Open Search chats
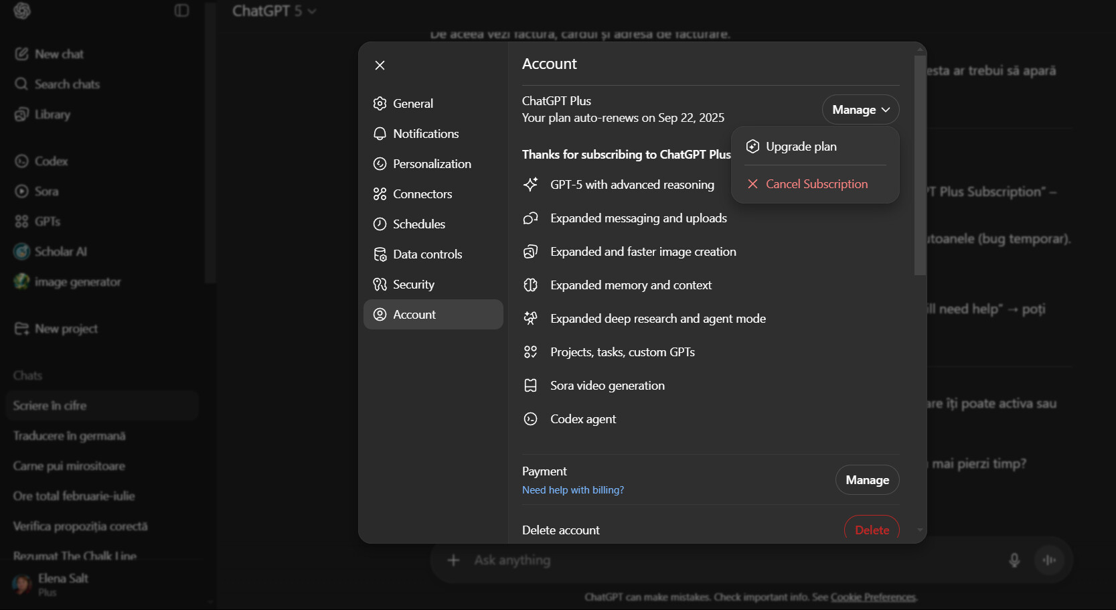The width and height of the screenshot is (1116, 610). tap(65, 84)
